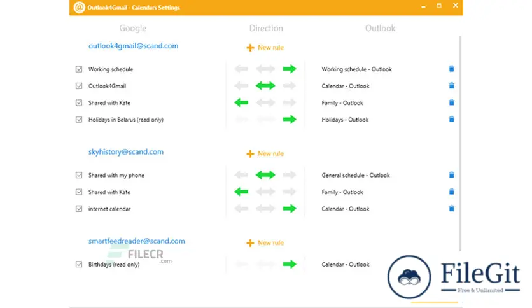Viewport: 532px width, 308px height.
Task: Minimize the Calendars Settings window
Action: pos(423,6)
